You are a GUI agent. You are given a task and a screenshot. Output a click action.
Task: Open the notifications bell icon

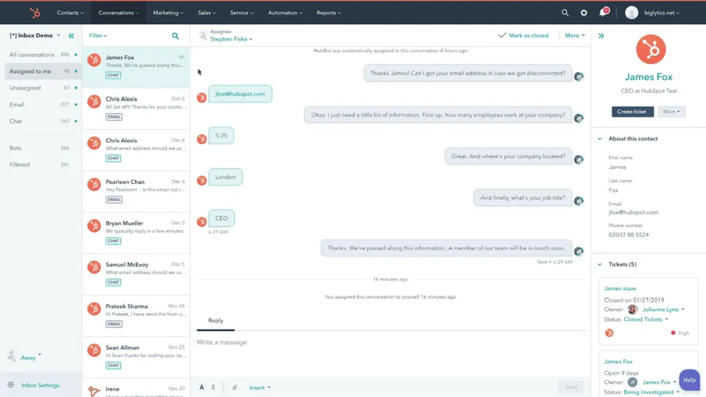(x=603, y=12)
